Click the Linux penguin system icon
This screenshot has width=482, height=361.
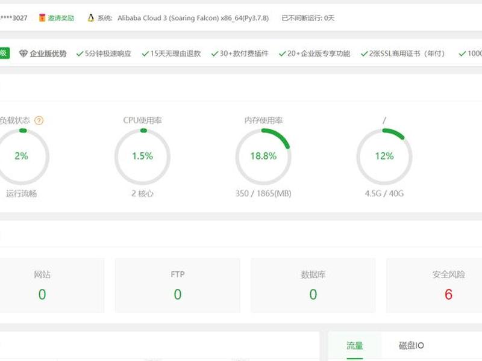pyautogui.click(x=91, y=18)
